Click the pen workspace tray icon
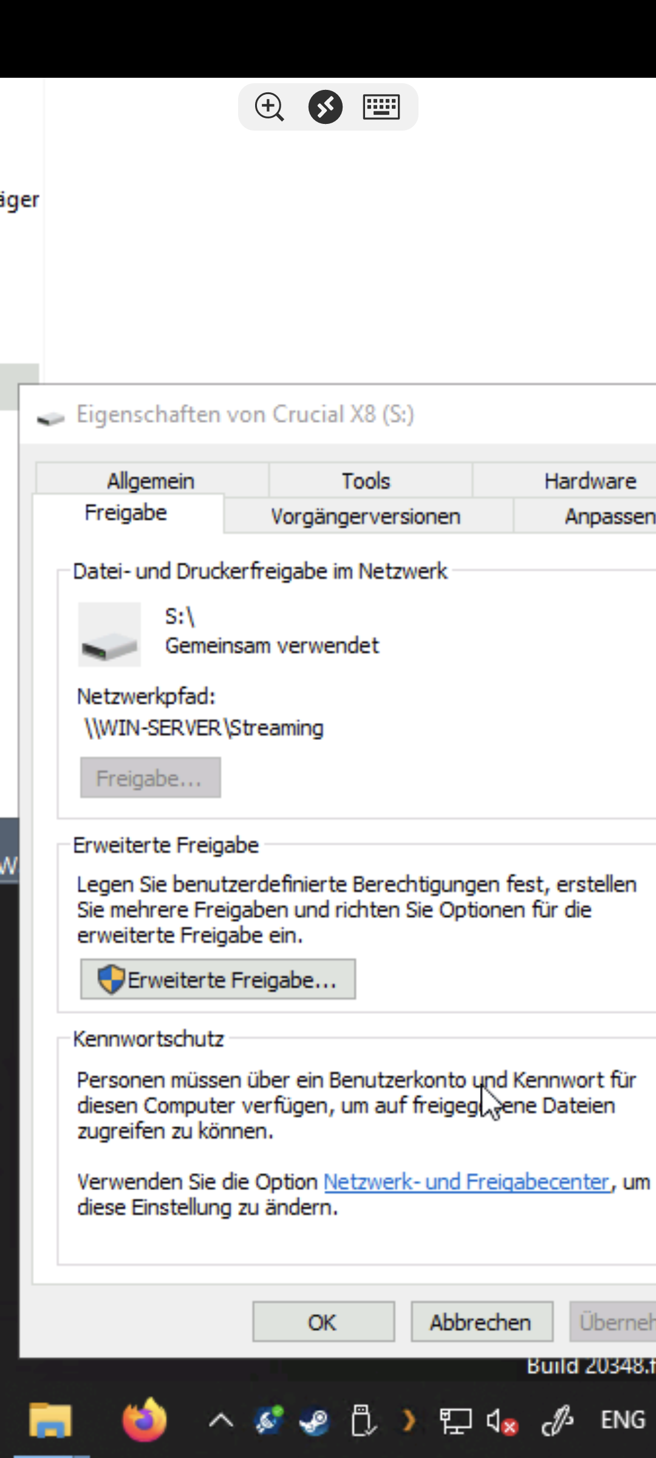 (558, 1420)
